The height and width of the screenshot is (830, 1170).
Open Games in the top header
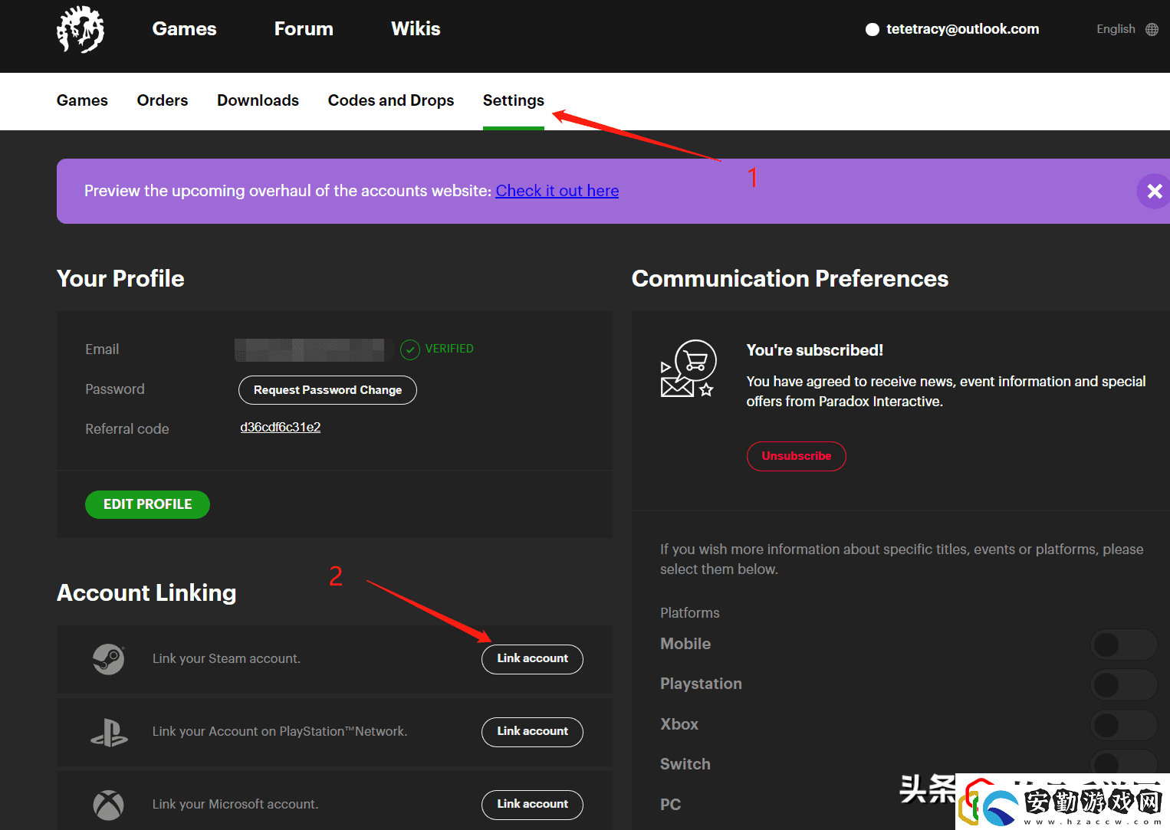184,29
